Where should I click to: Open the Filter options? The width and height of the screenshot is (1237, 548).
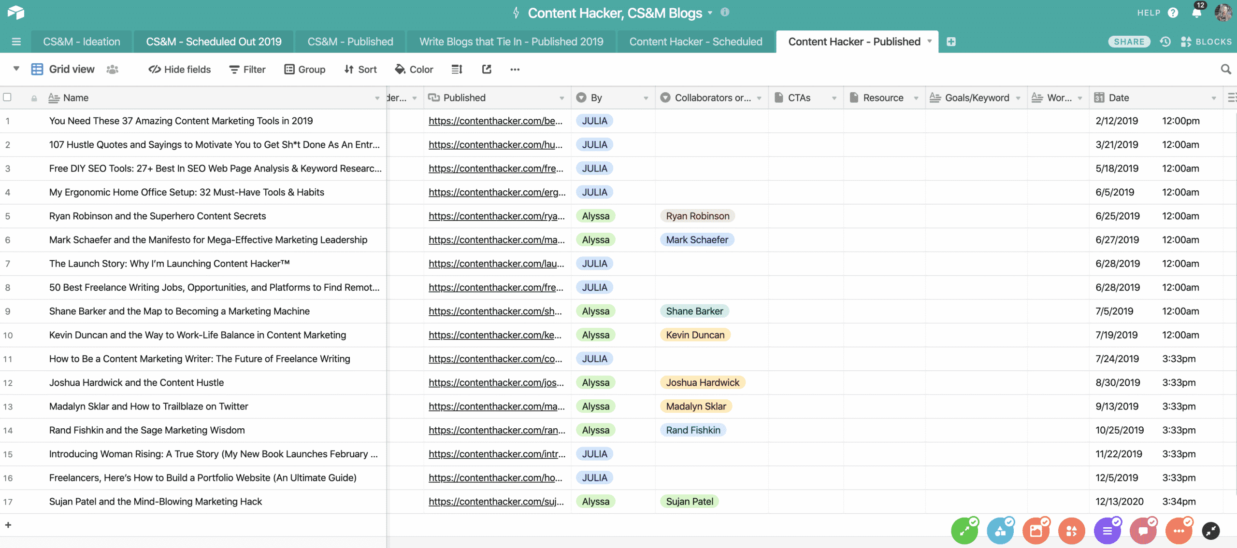pos(247,70)
